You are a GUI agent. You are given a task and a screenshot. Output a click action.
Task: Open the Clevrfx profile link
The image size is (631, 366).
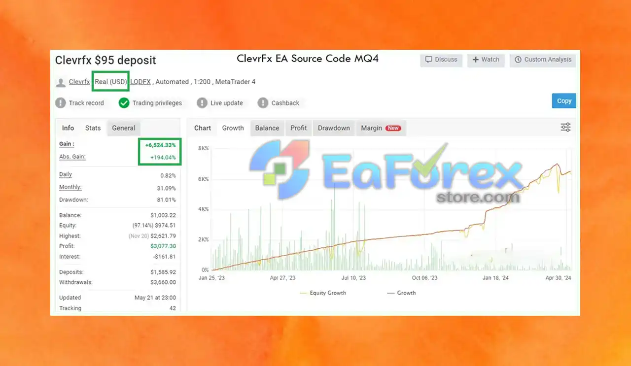click(x=79, y=82)
